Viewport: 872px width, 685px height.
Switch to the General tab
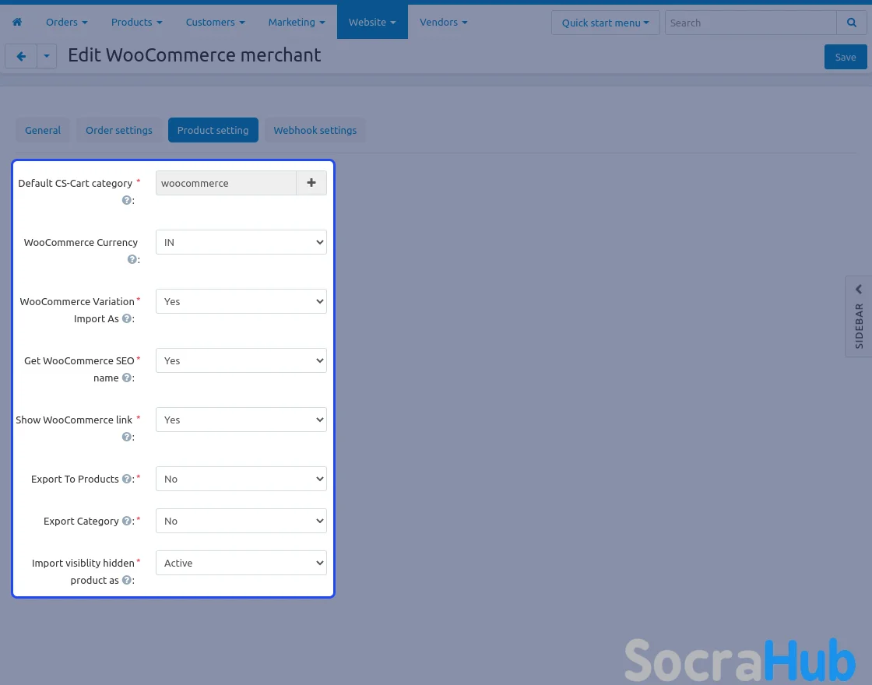coord(43,130)
